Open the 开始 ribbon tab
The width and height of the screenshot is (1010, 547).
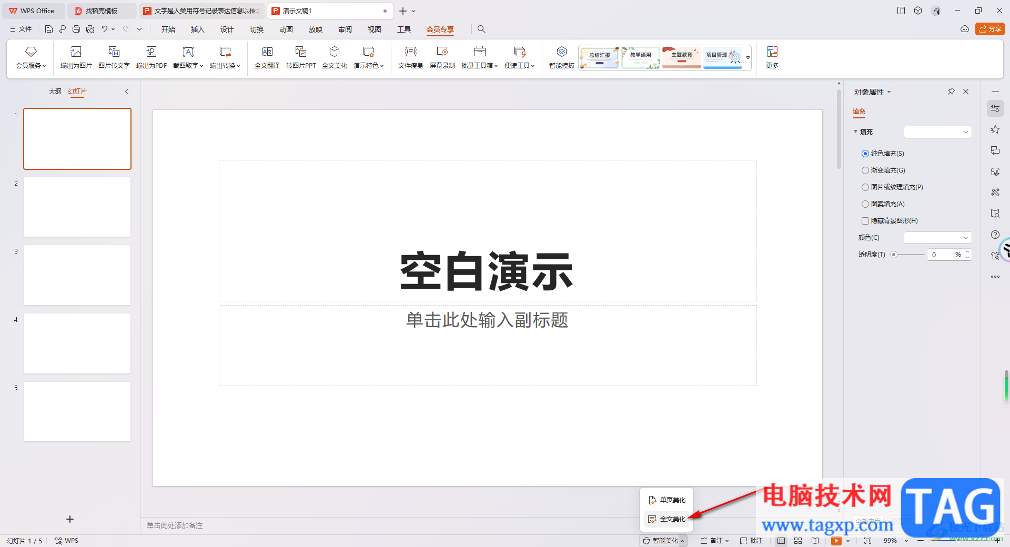point(168,29)
